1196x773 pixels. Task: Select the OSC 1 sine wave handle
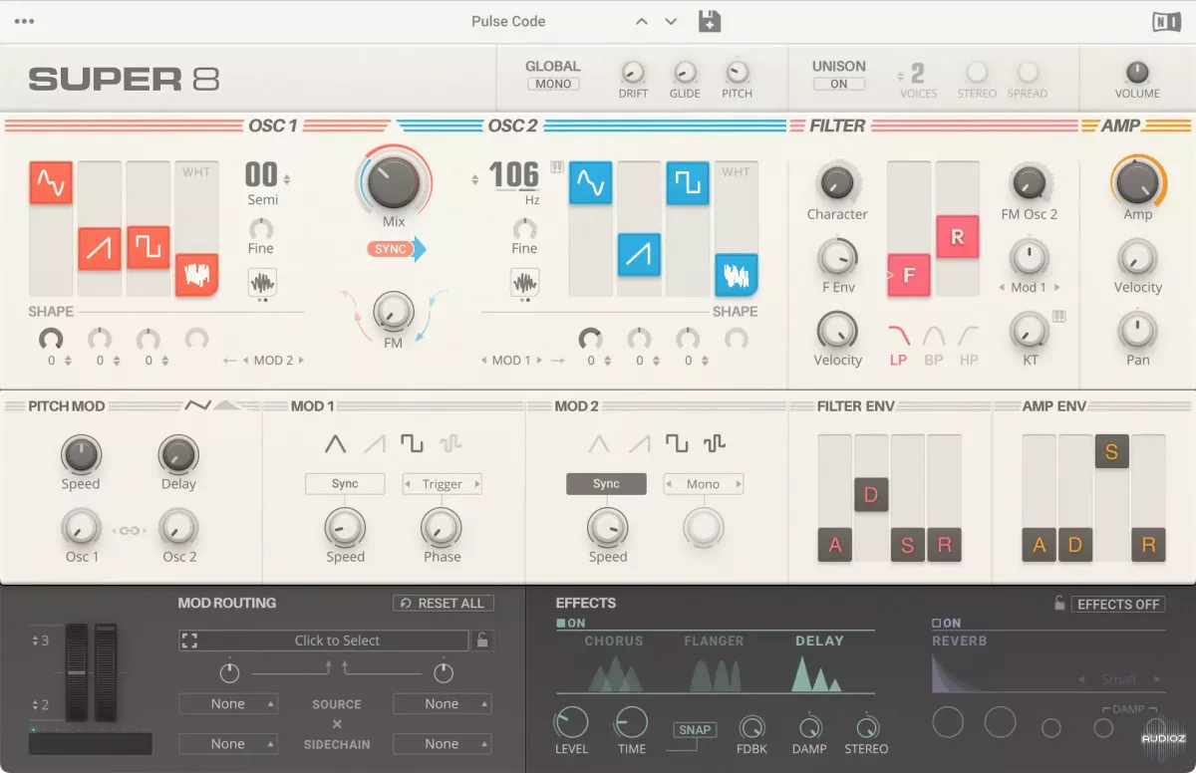pyautogui.click(x=50, y=183)
